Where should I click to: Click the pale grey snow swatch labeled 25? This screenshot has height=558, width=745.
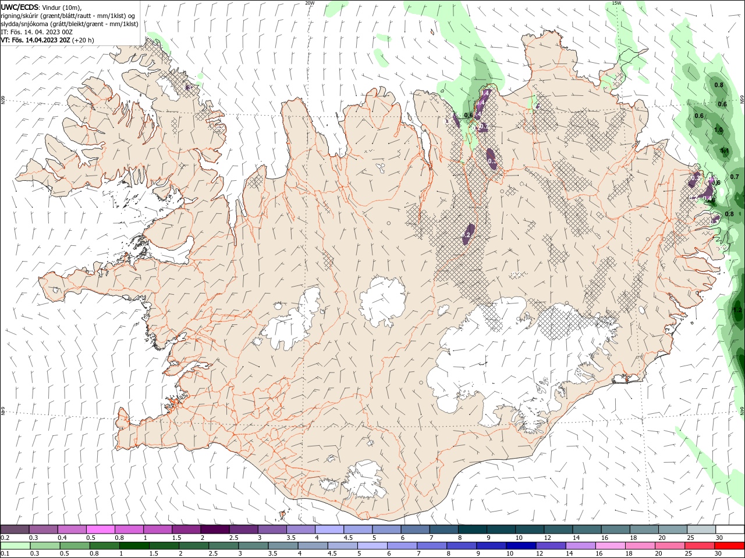[701, 530]
